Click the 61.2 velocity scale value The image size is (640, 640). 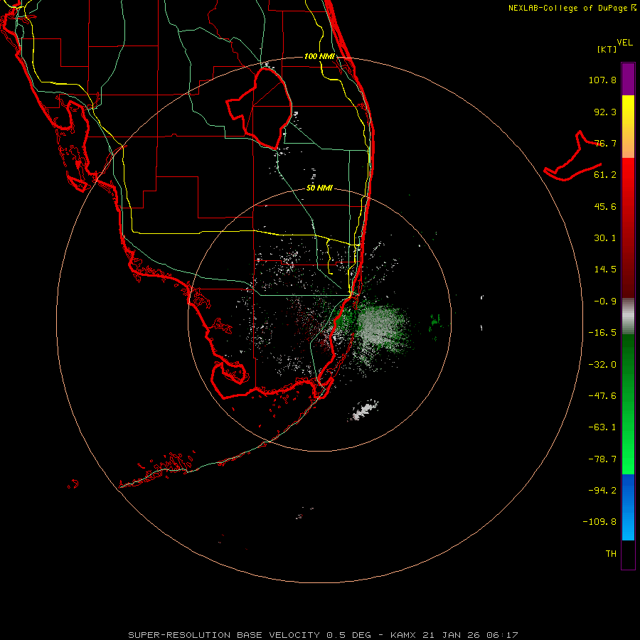[x=605, y=175]
